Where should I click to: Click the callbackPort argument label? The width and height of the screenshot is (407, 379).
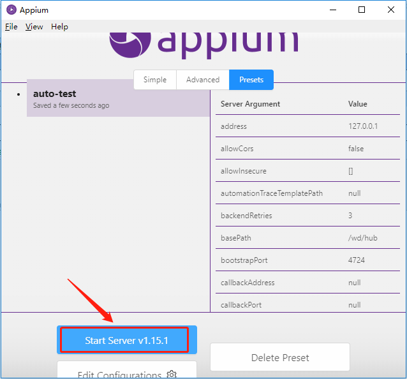pos(241,305)
